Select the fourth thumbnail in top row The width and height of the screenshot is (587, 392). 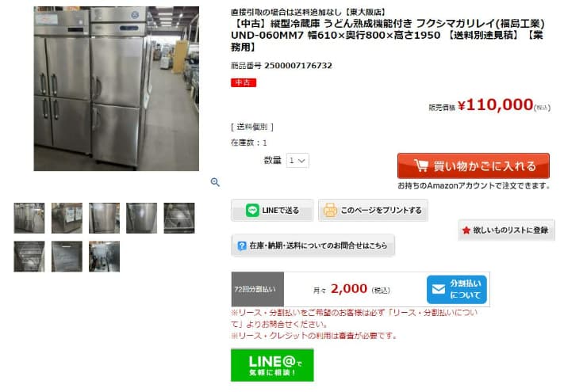point(141,219)
